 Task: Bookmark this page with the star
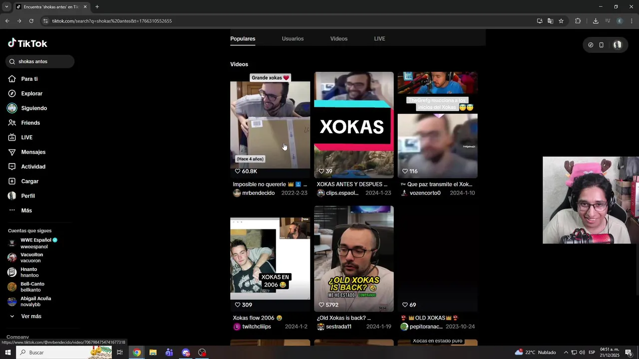(561, 21)
